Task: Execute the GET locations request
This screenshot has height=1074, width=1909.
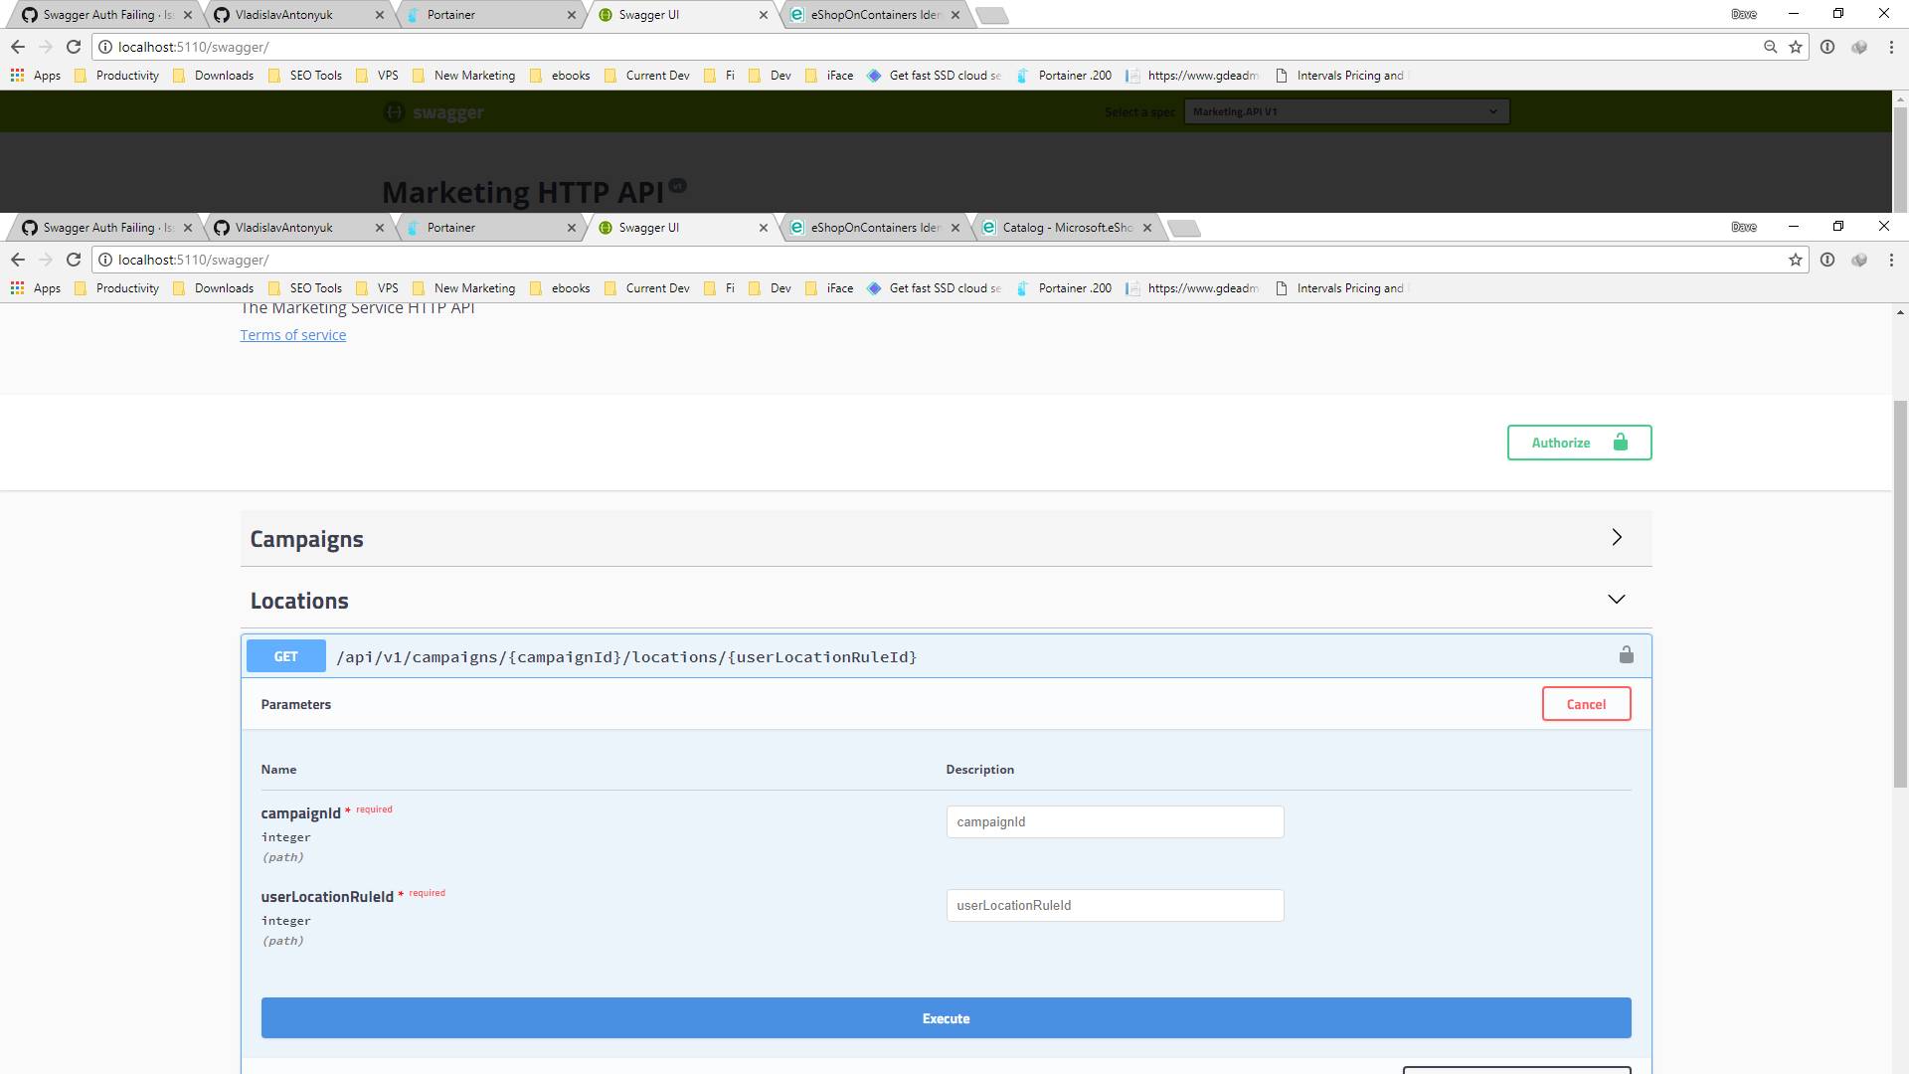Action: [x=946, y=1018]
